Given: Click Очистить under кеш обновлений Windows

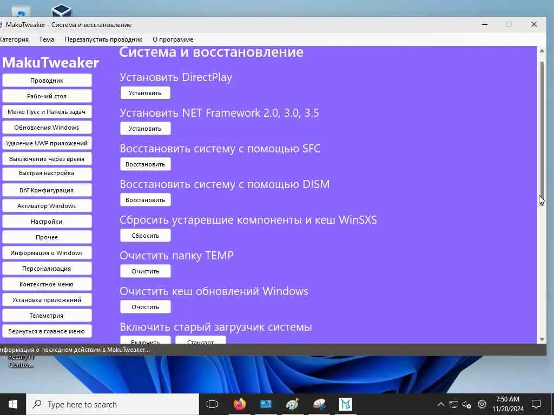Looking at the screenshot, I should [x=145, y=307].
